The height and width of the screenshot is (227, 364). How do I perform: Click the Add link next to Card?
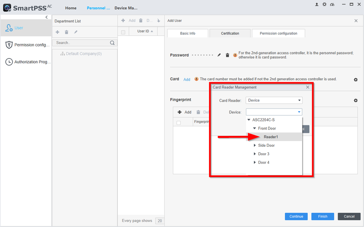tap(187, 79)
